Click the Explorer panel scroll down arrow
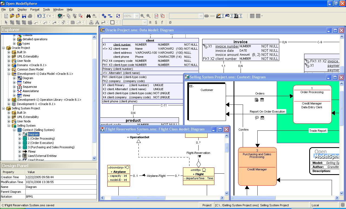This screenshot has height=209, width=346. 94,158
